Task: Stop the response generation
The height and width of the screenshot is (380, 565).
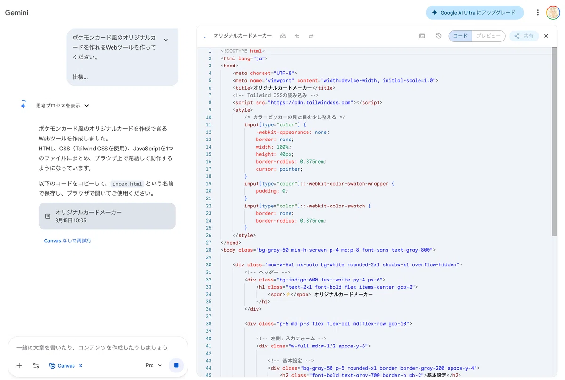Action: tap(176, 365)
